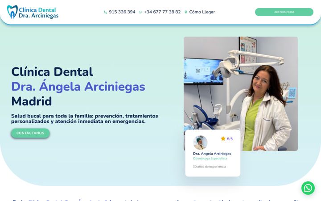
Task: Click the Salud bucal para toda la familia subtitle
Action: [x=85, y=118]
